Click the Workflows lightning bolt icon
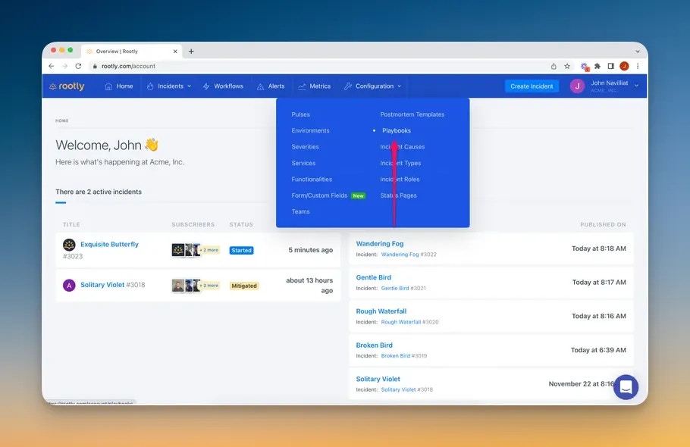Screen dimensions: 690x447 coord(206,86)
